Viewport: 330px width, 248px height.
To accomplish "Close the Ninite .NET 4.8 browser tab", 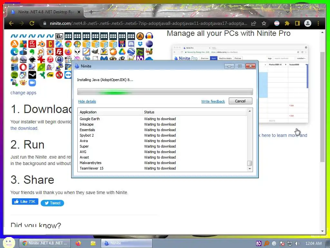I will pyautogui.click(x=79, y=12).
